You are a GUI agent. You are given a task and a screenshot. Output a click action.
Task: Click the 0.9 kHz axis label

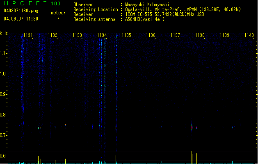pyautogui.click(x=3, y=94)
